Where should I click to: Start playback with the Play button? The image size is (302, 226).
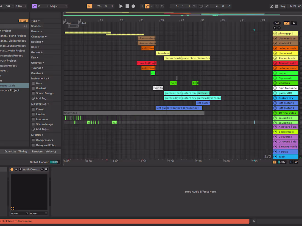pyautogui.click(x=121, y=6)
